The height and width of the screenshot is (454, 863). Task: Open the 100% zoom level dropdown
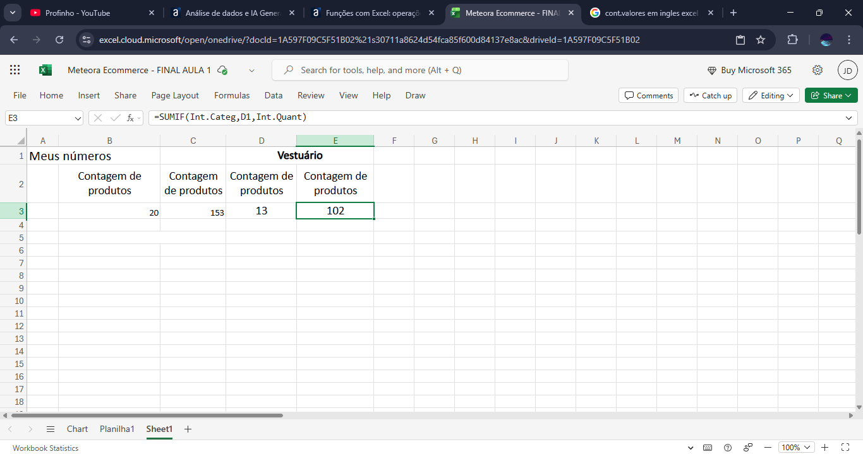795,448
